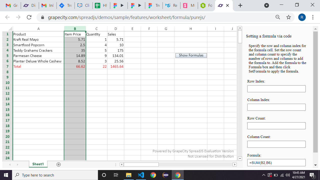Click the Row Index input field

276,88
